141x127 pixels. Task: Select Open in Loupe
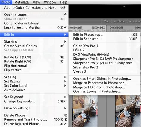(34, 15)
